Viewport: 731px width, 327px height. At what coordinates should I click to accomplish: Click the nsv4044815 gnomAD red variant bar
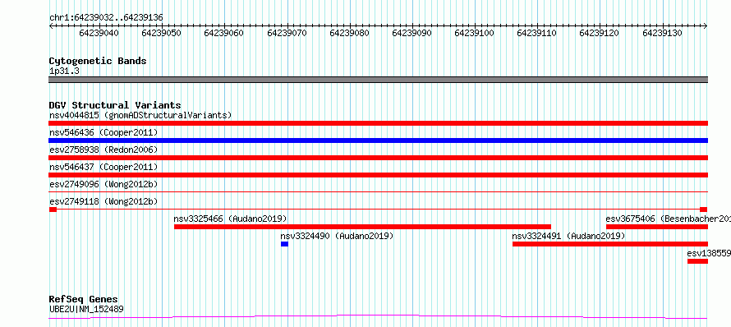pyautogui.click(x=378, y=123)
